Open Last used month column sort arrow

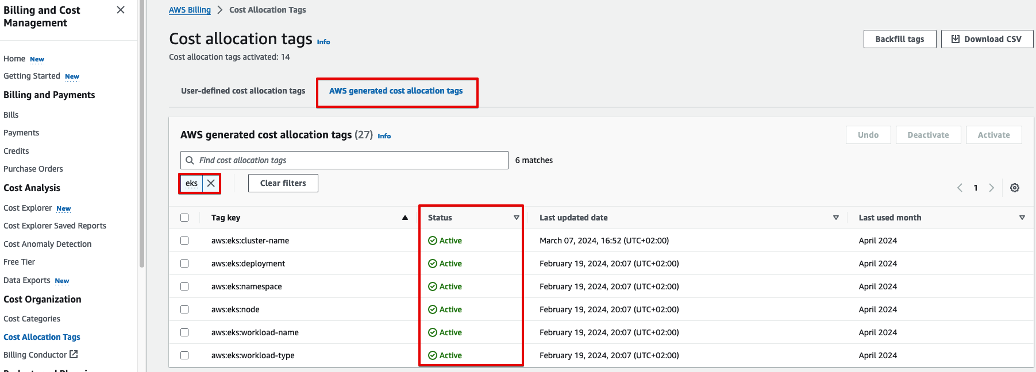(x=1022, y=218)
